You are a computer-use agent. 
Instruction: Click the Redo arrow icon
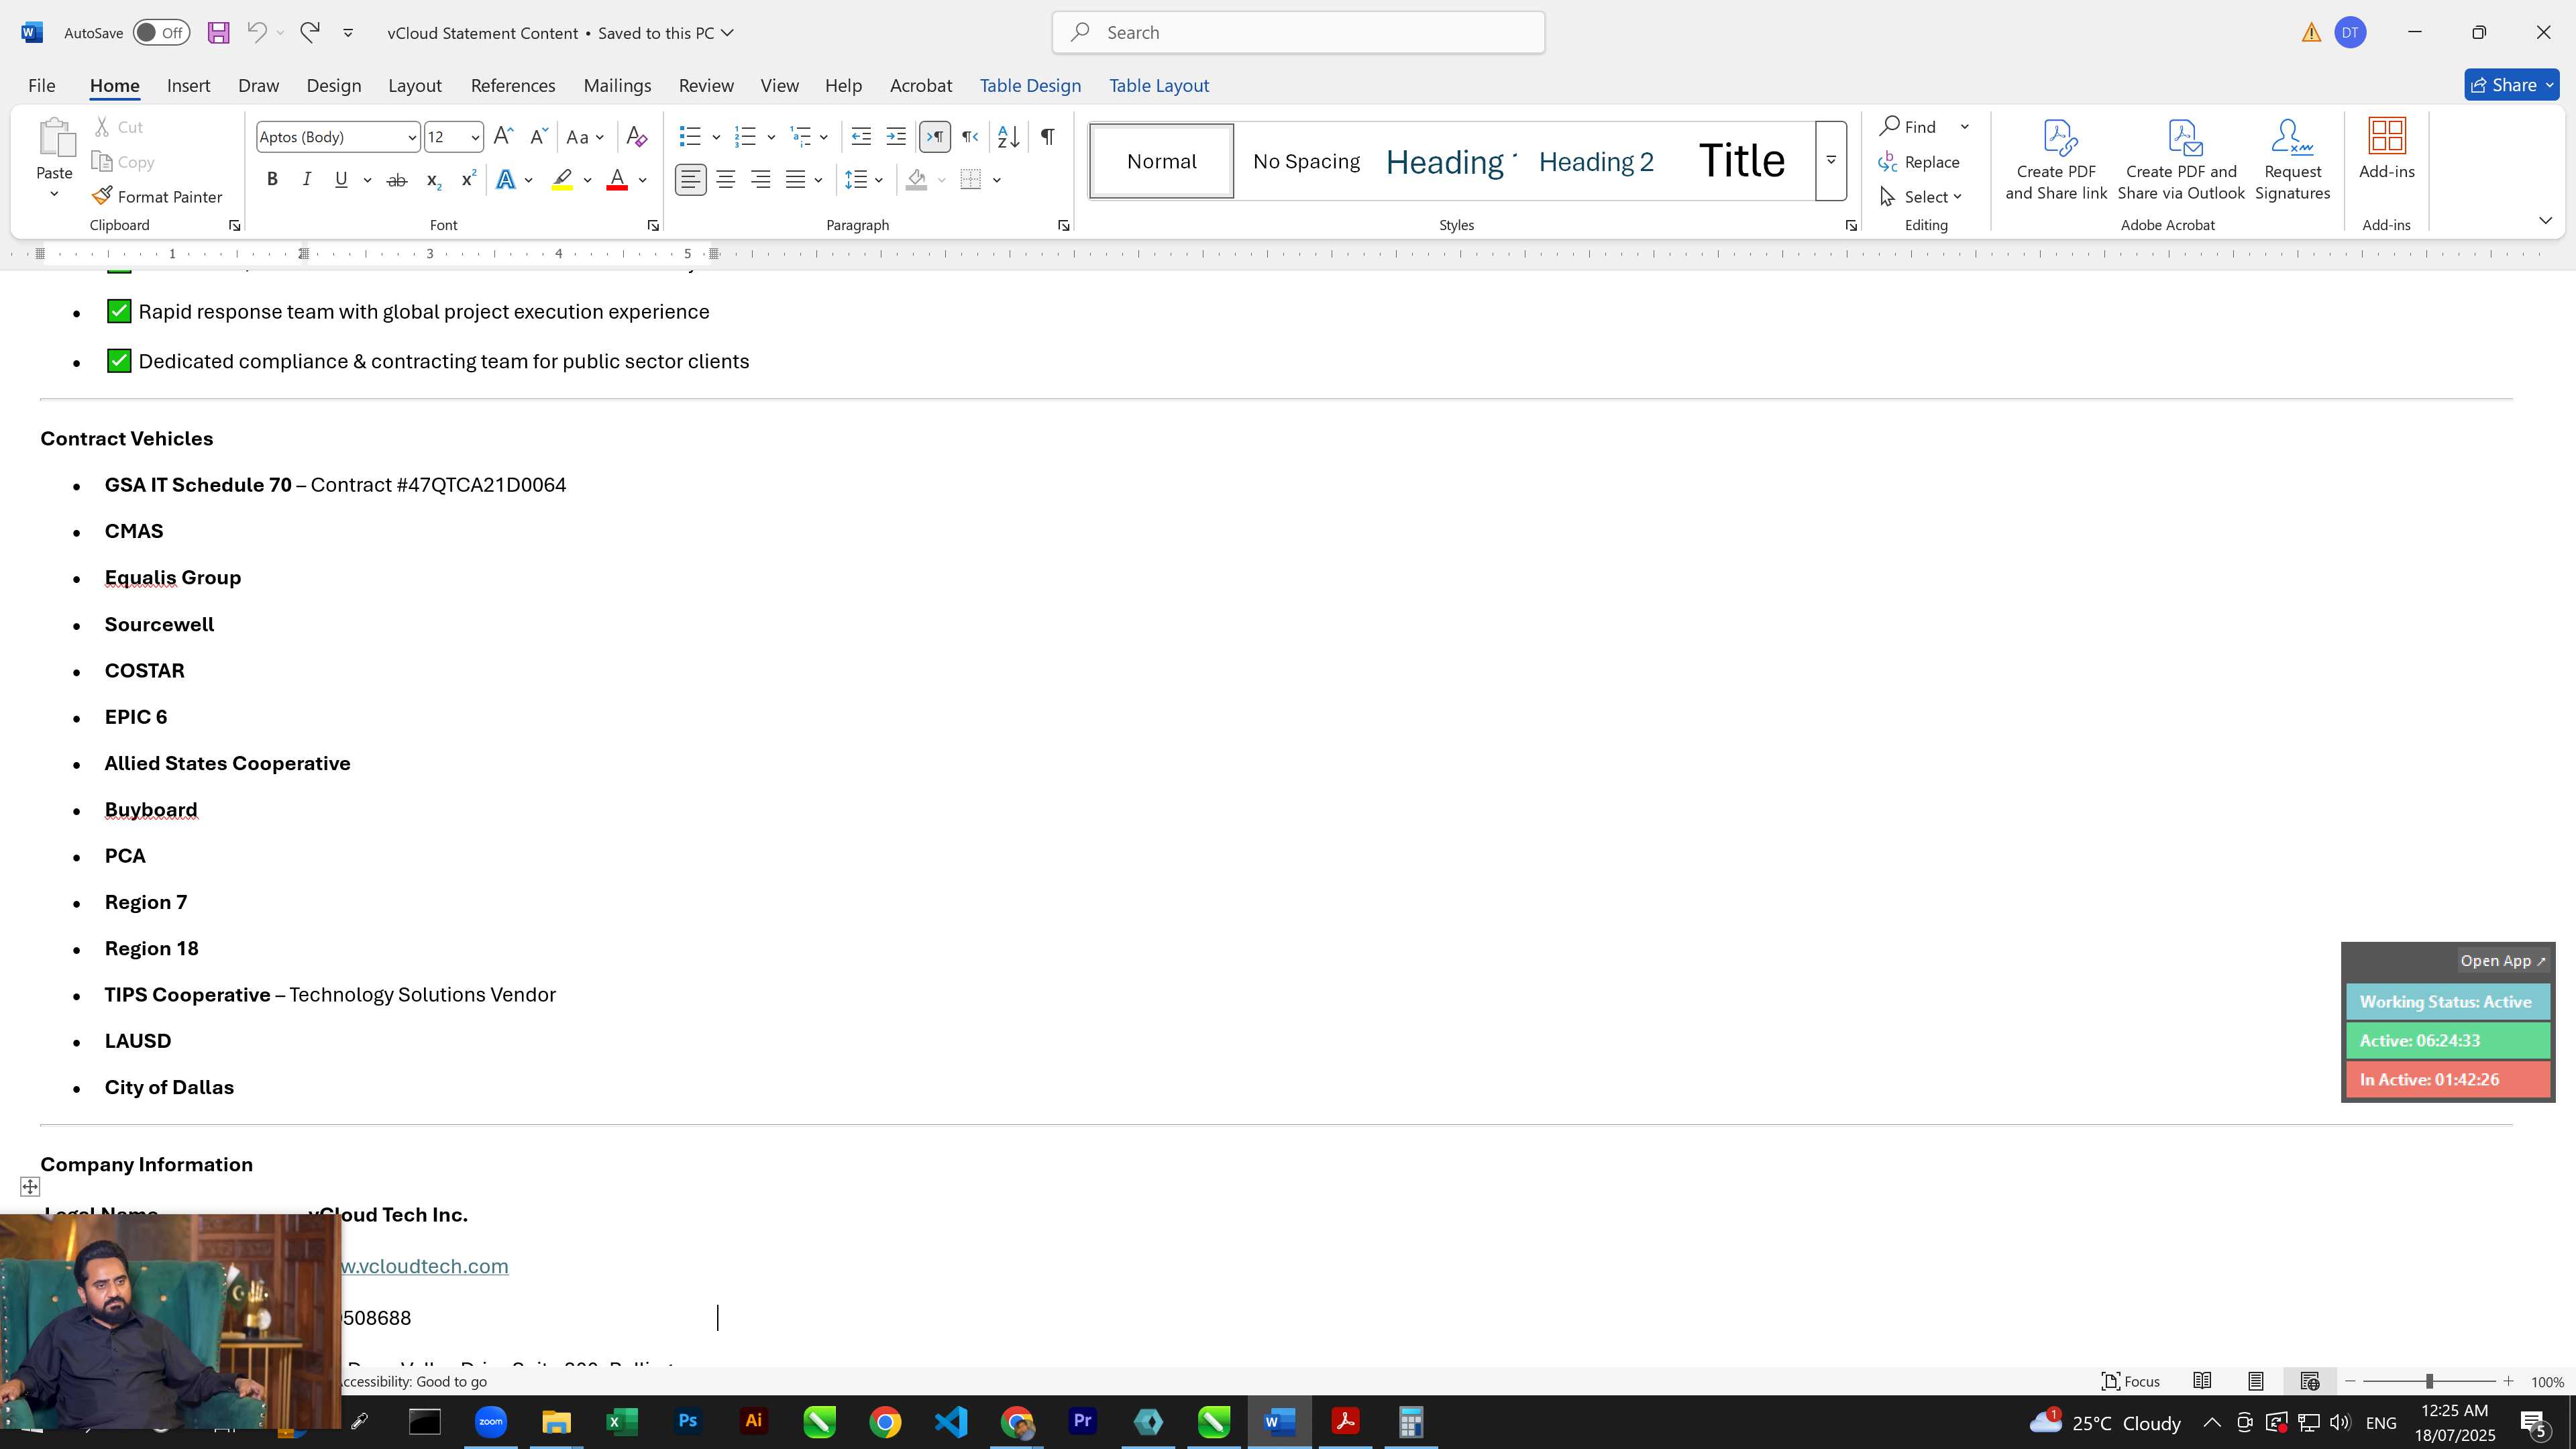310,33
